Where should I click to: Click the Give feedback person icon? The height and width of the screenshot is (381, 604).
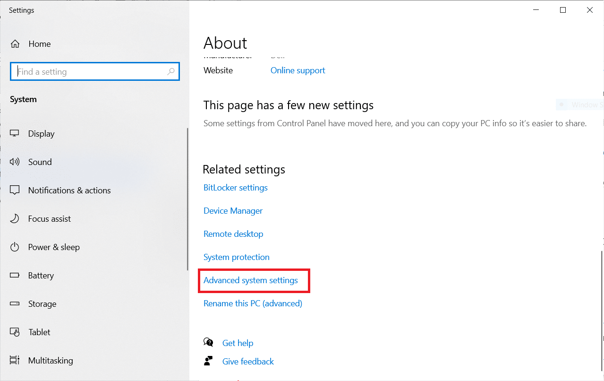tap(208, 361)
